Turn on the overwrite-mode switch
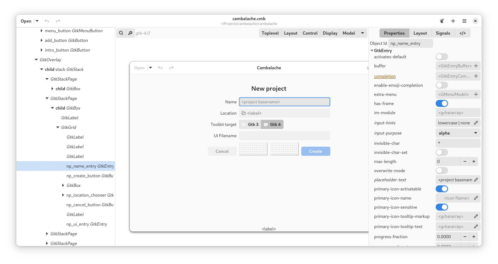This screenshot has width=498, height=264. point(442,171)
